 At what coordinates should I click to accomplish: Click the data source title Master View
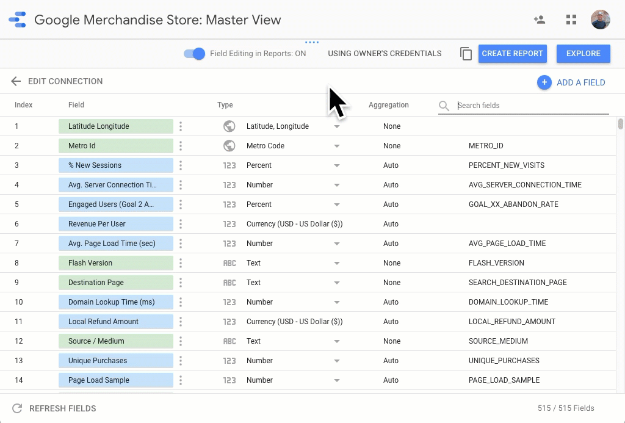157,20
